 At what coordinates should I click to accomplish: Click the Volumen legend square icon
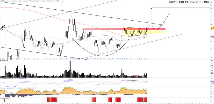point(1,60)
